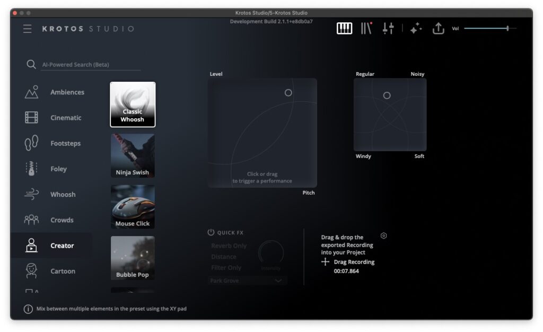Load the Mouse Click preset
The height and width of the screenshot is (332, 543).
[133, 207]
